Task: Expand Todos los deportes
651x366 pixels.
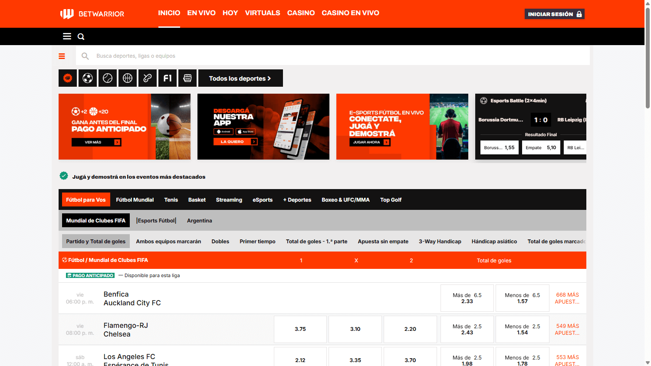Action: 240,78
